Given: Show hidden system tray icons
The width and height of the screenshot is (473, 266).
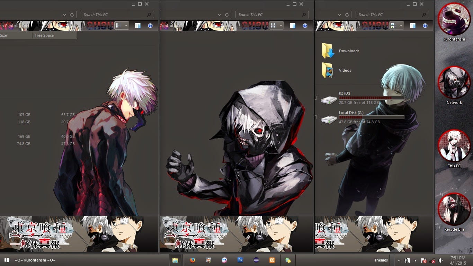Looking at the screenshot, I should pos(398,260).
